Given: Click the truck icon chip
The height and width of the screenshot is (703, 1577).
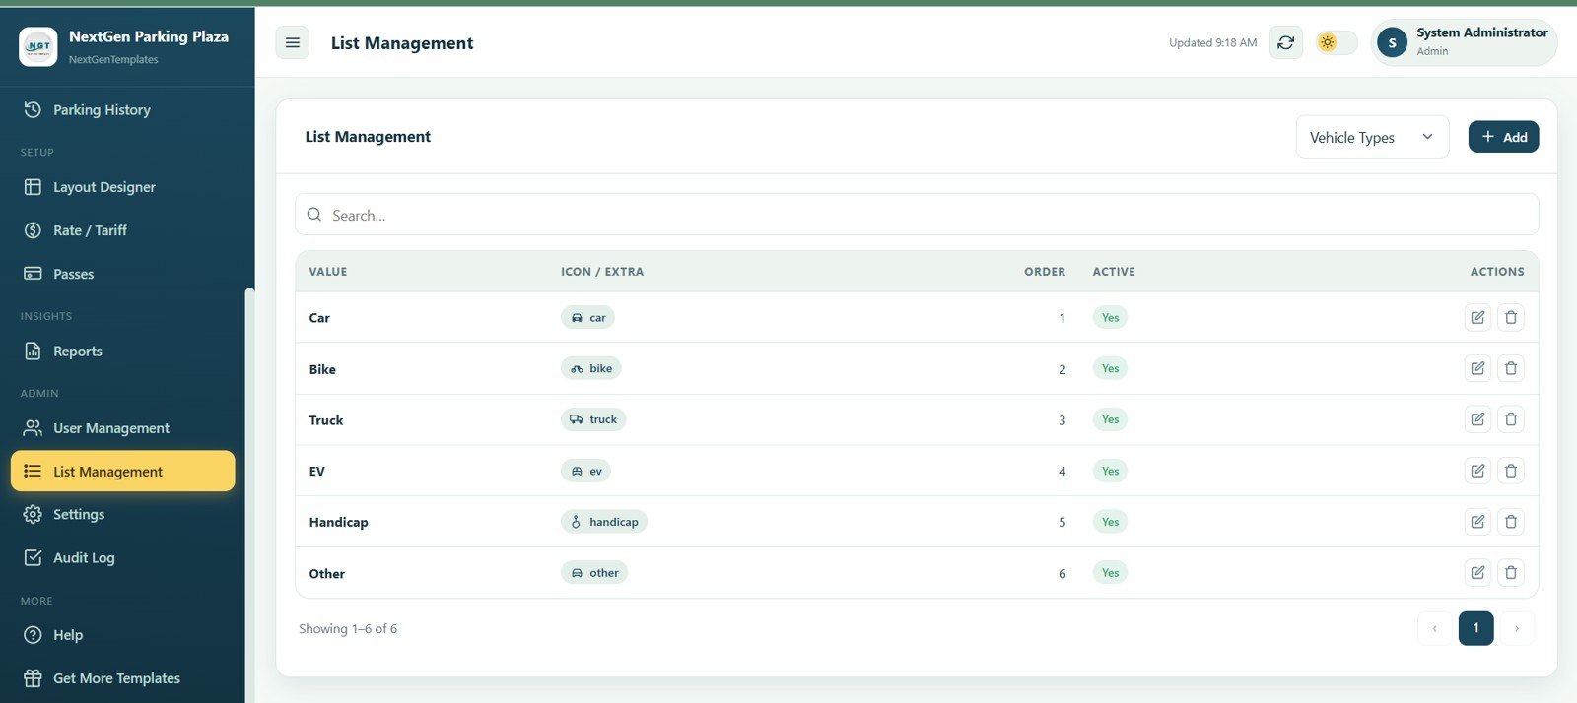Looking at the screenshot, I should (x=593, y=419).
